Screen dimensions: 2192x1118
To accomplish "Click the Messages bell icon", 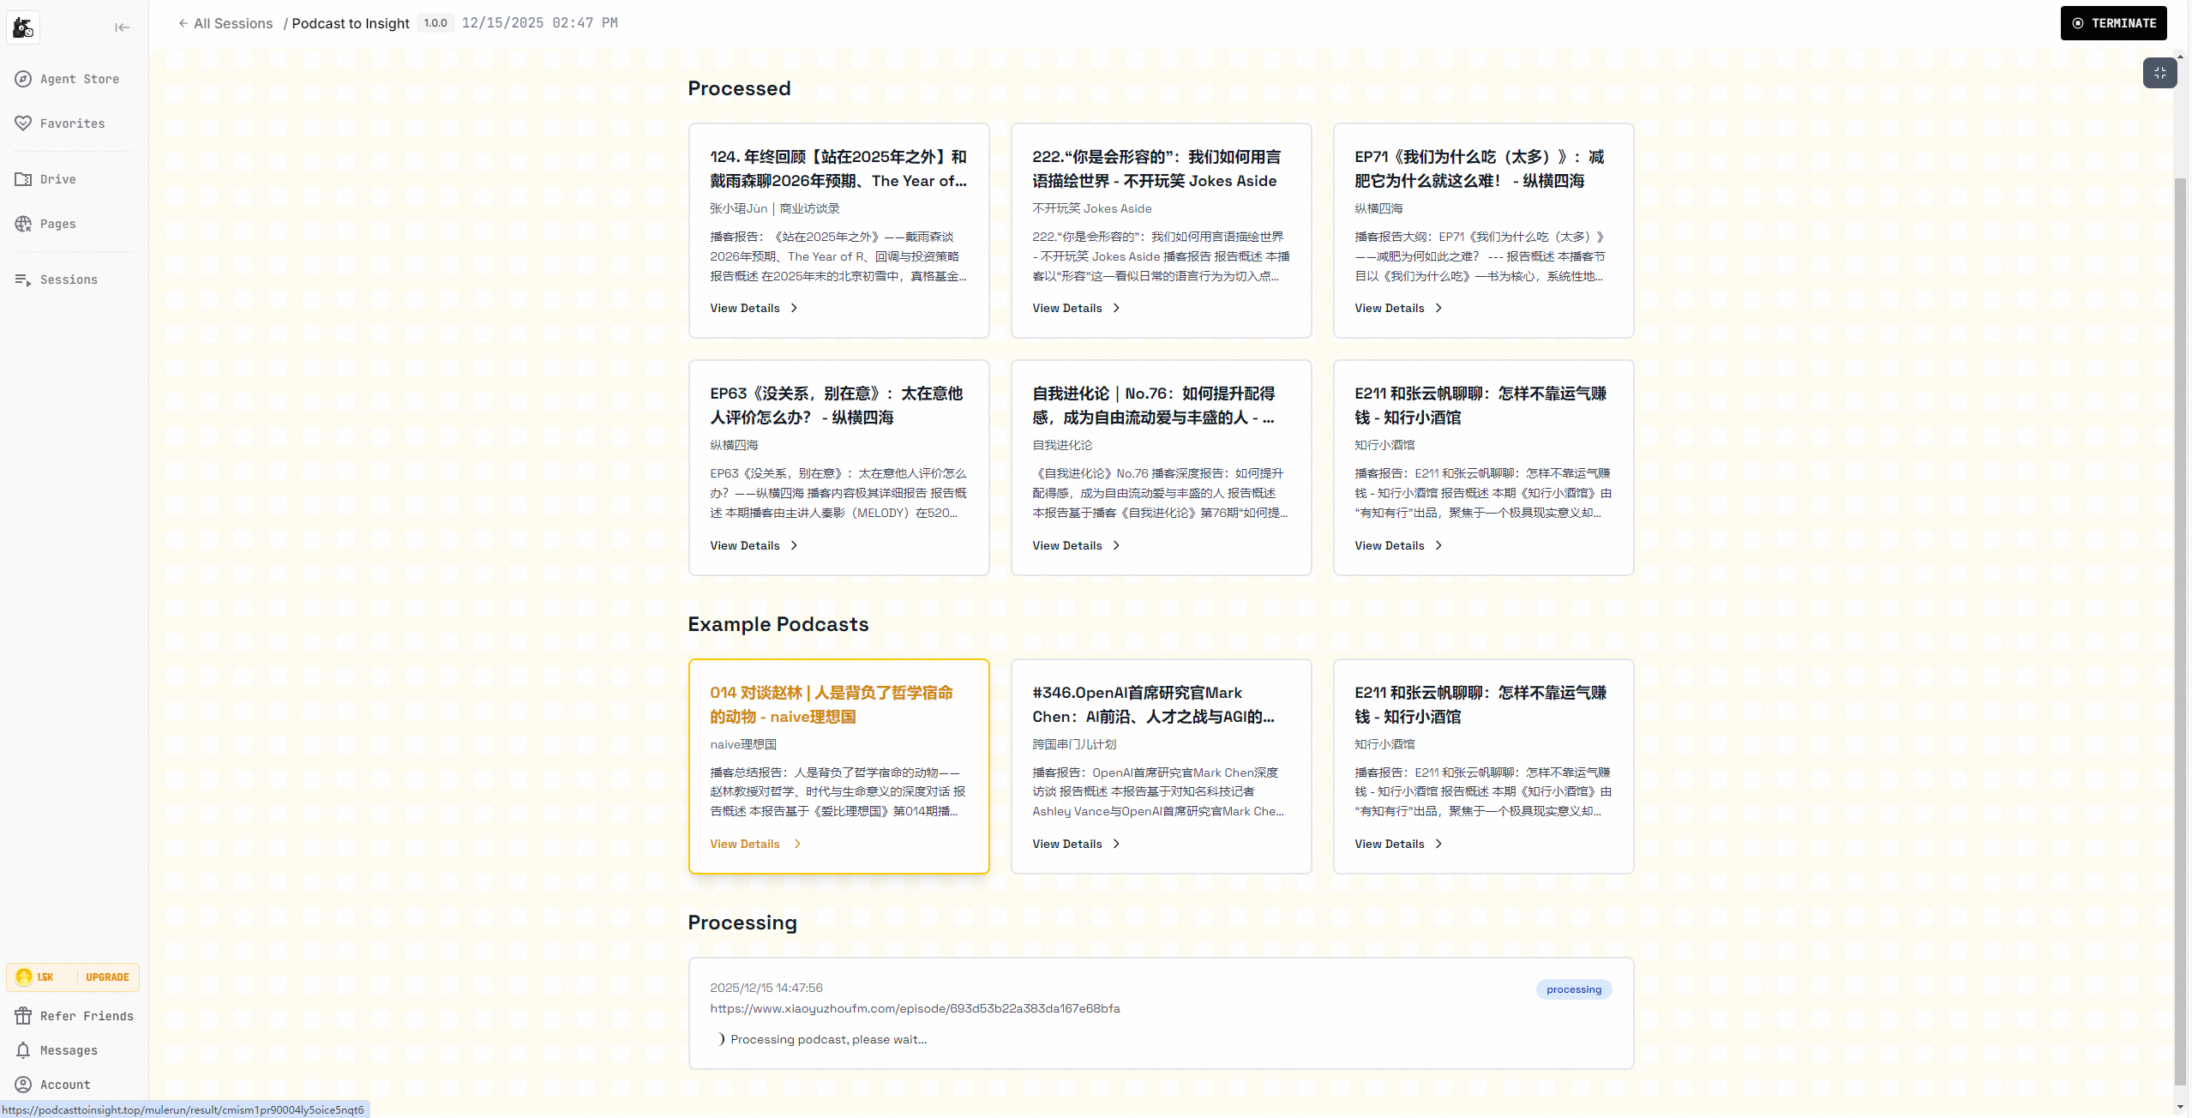I will [23, 1050].
